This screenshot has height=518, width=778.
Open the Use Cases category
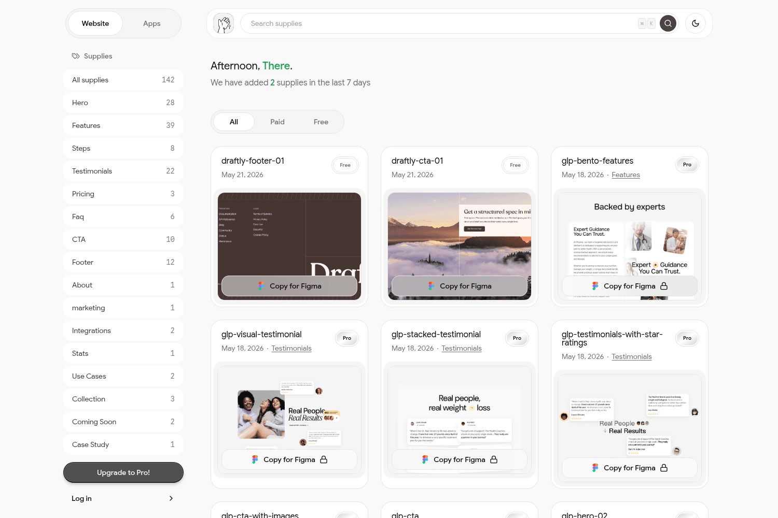pyautogui.click(x=123, y=376)
